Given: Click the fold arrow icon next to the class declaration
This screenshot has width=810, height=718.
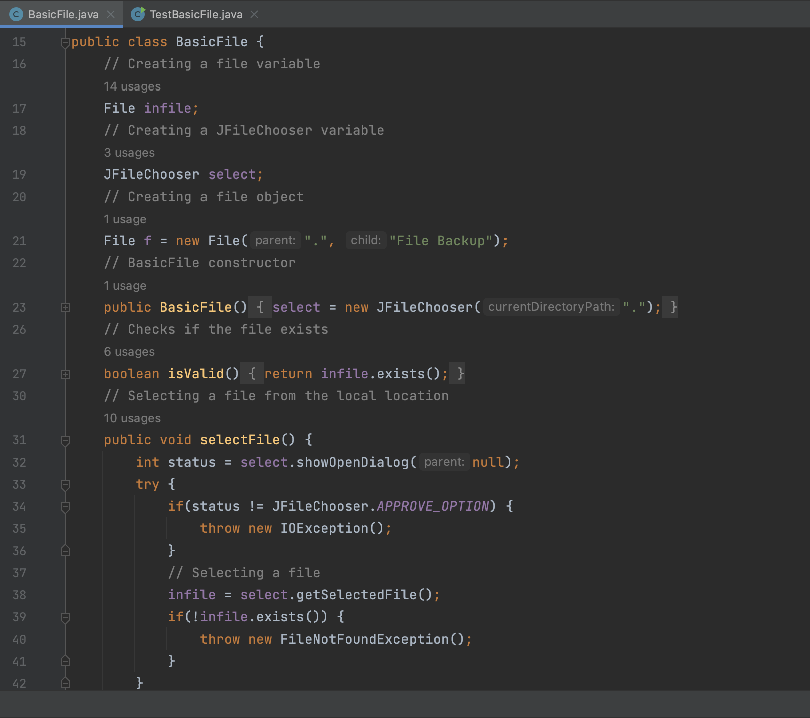Looking at the screenshot, I should [65, 42].
